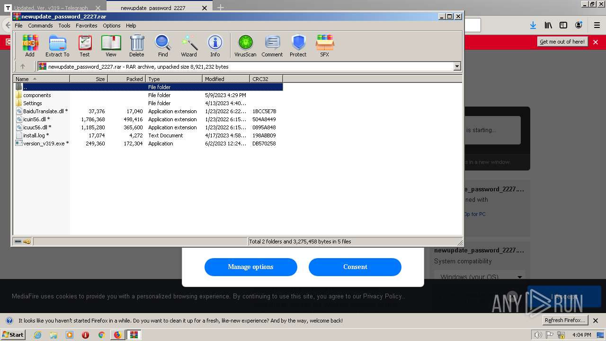Viewport: 606px width, 341px height.
Task: Launch the Wizard tool
Action: tap(189, 45)
